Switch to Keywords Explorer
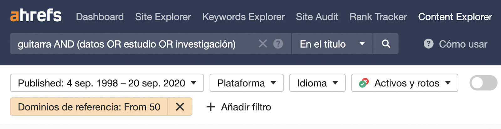Viewport: 501px width, 129px height. (244, 17)
